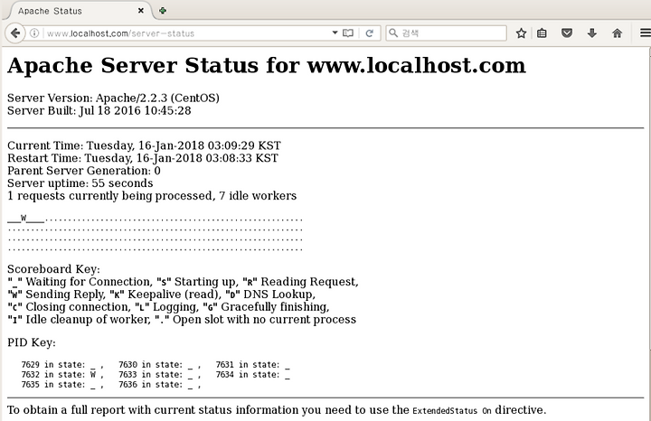
Task: Click the W in the scoreboard row
Action: pos(24,218)
